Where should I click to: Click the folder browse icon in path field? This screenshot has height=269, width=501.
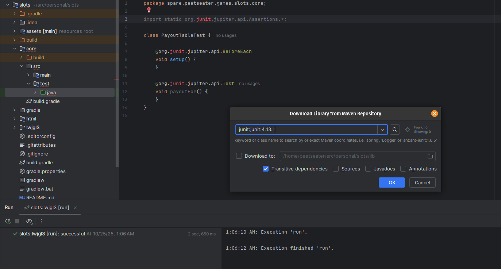(x=430, y=156)
